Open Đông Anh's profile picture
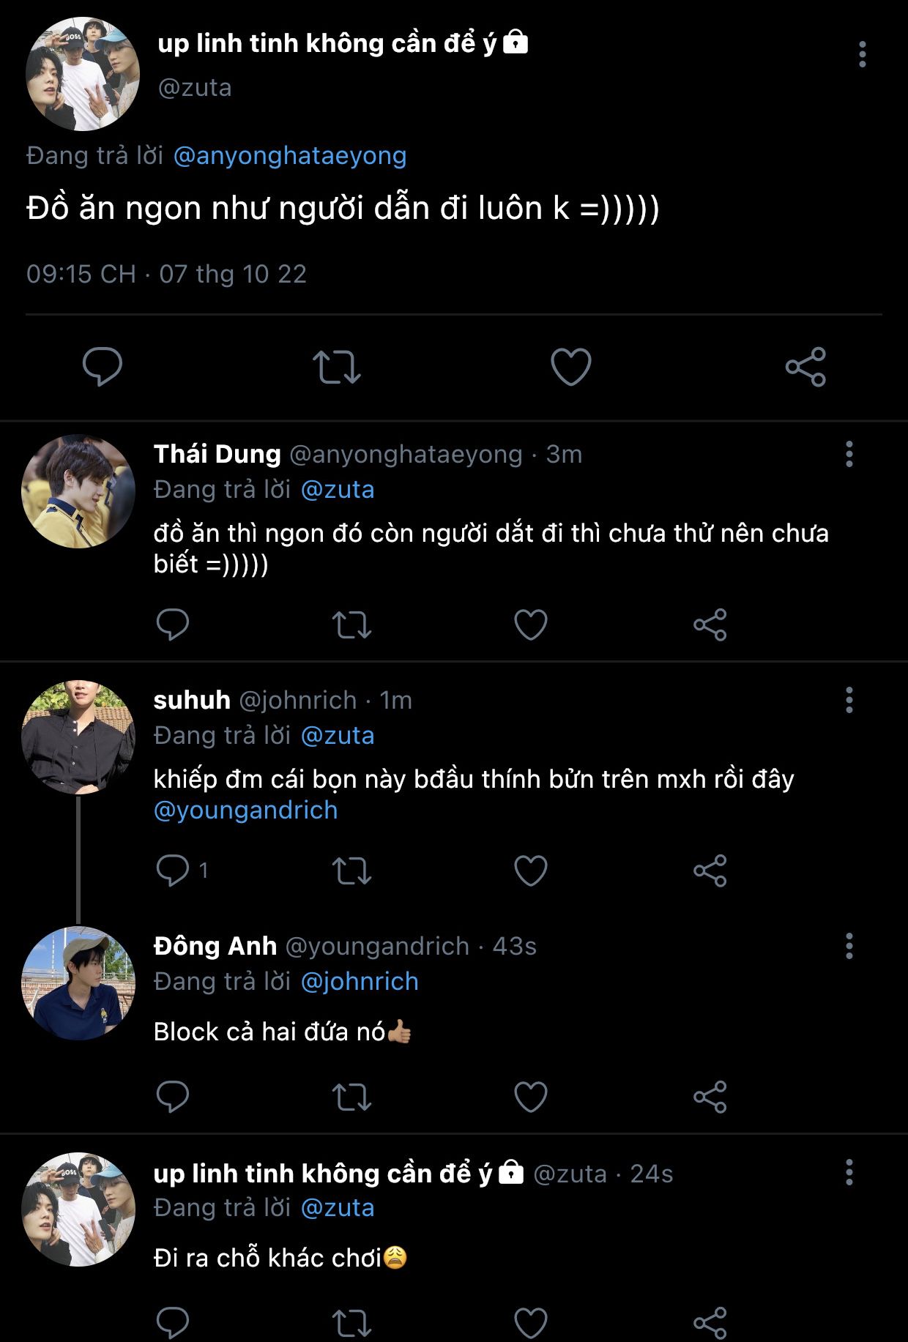The width and height of the screenshot is (908, 1342). [78, 983]
